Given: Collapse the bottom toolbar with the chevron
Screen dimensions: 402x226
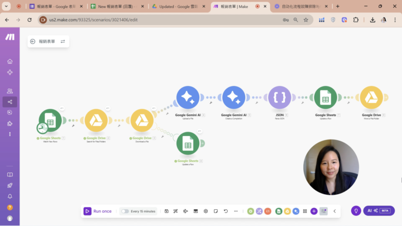Looking at the screenshot, I should (334, 211).
